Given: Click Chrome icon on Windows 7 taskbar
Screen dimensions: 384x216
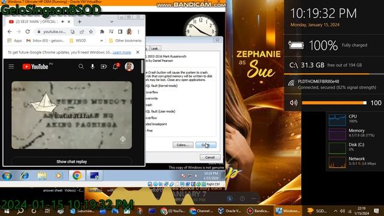Looking at the screenshot, I should [77, 176].
